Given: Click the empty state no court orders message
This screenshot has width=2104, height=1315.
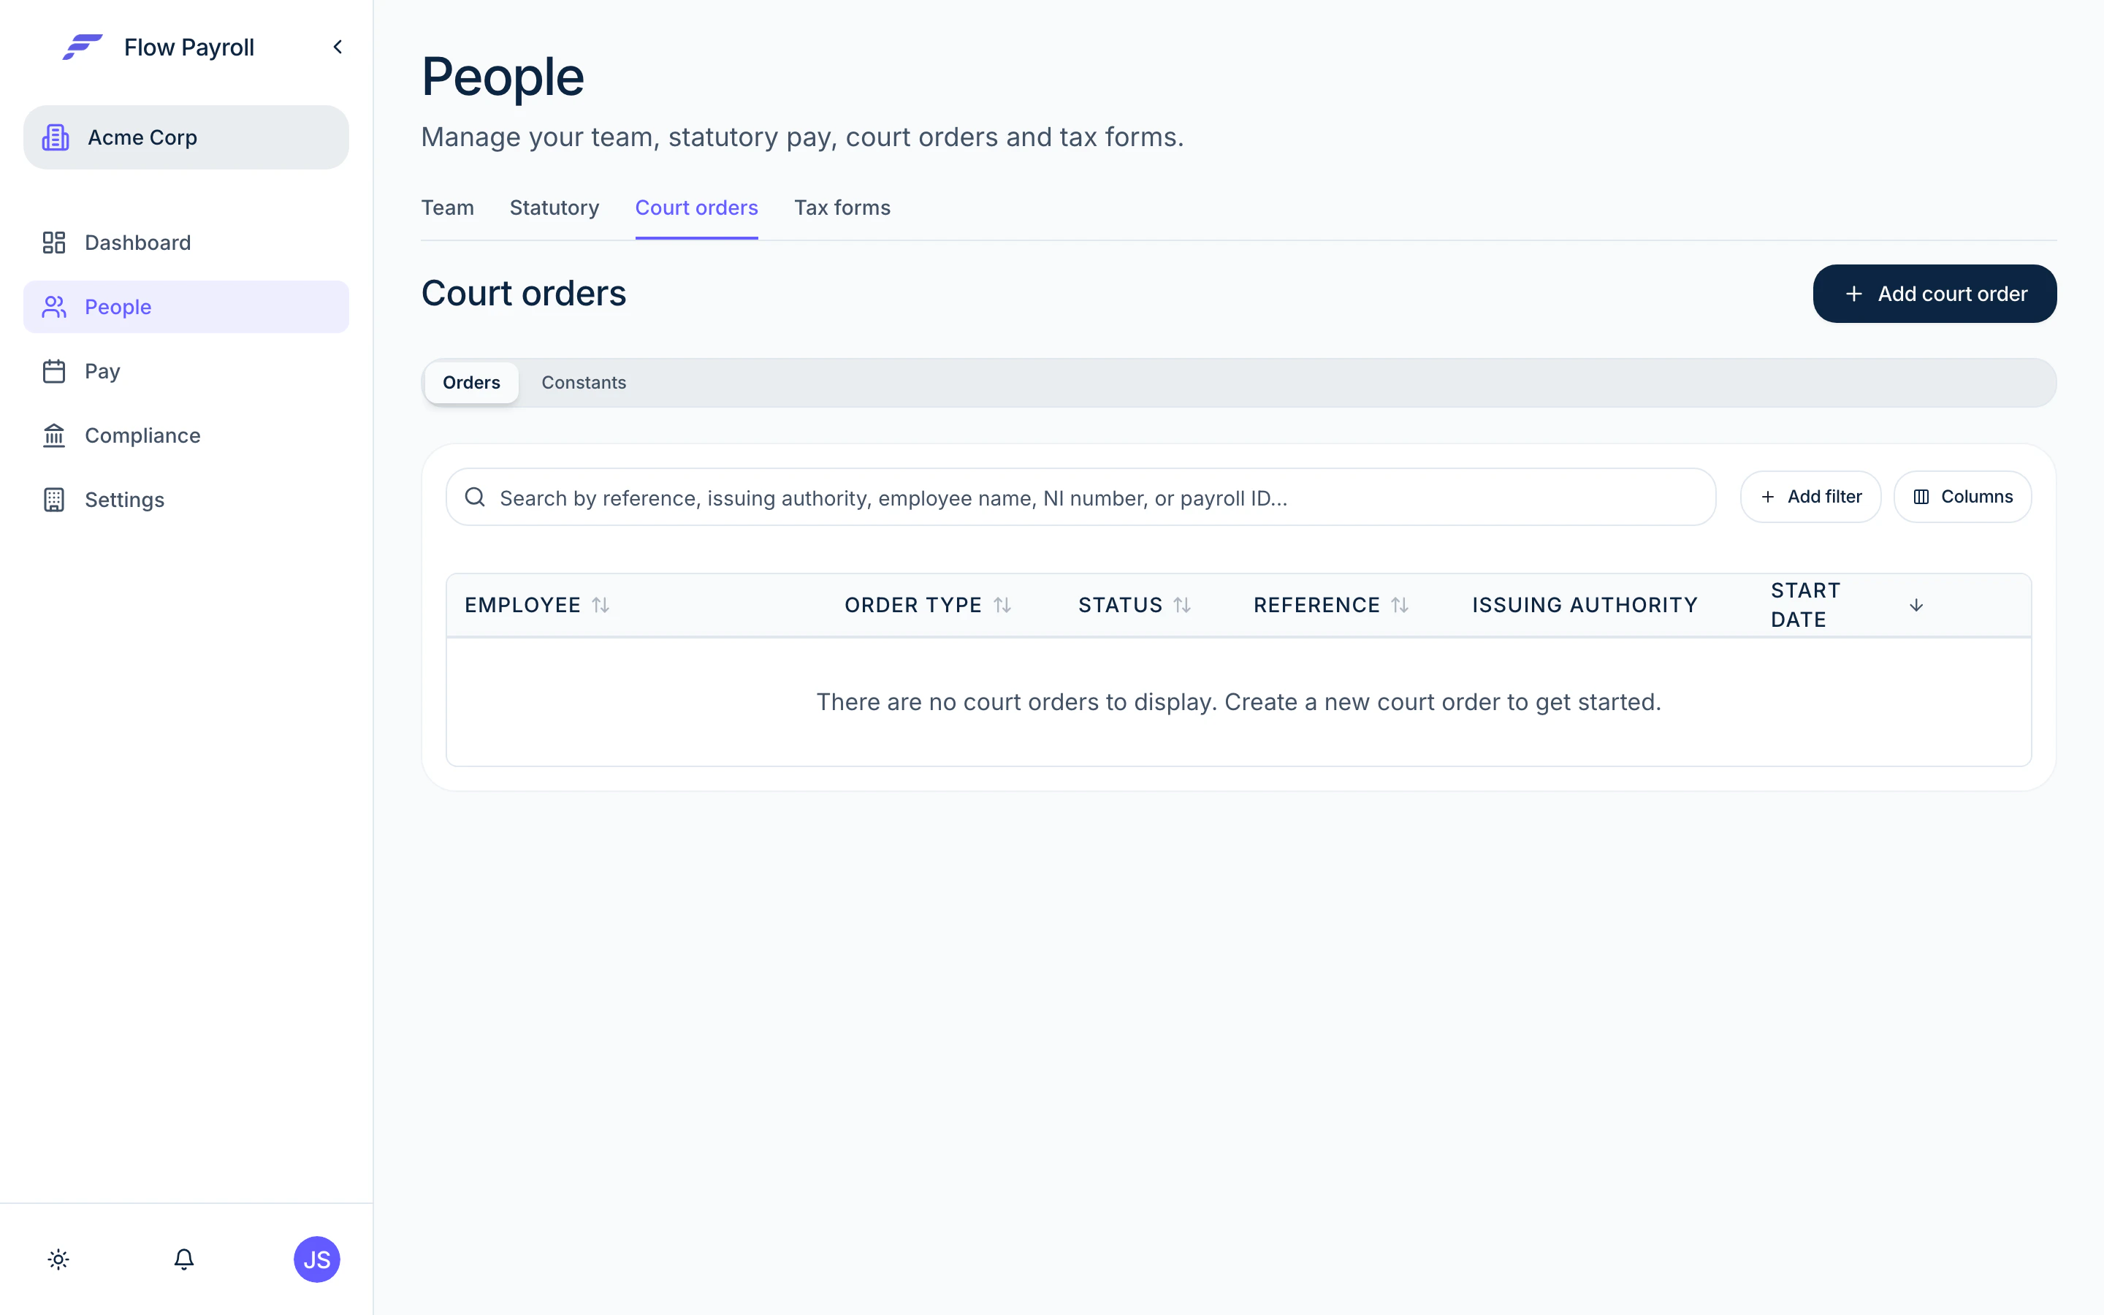Looking at the screenshot, I should click(x=1239, y=702).
